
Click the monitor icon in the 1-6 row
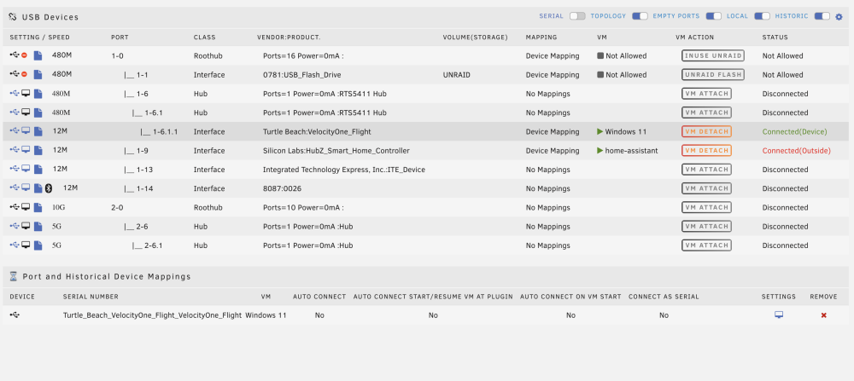click(x=26, y=94)
